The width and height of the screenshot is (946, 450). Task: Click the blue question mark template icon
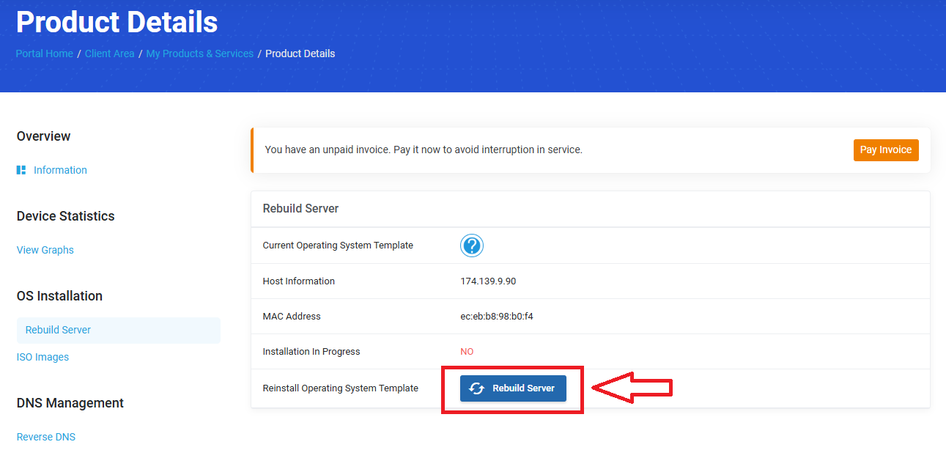tap(472, 246)
